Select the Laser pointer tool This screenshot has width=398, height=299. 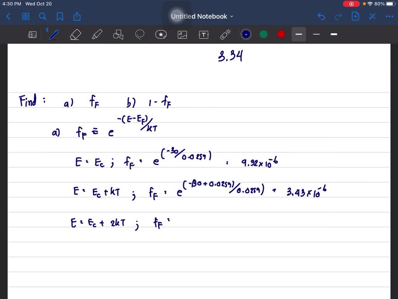(x=225, y=34)
